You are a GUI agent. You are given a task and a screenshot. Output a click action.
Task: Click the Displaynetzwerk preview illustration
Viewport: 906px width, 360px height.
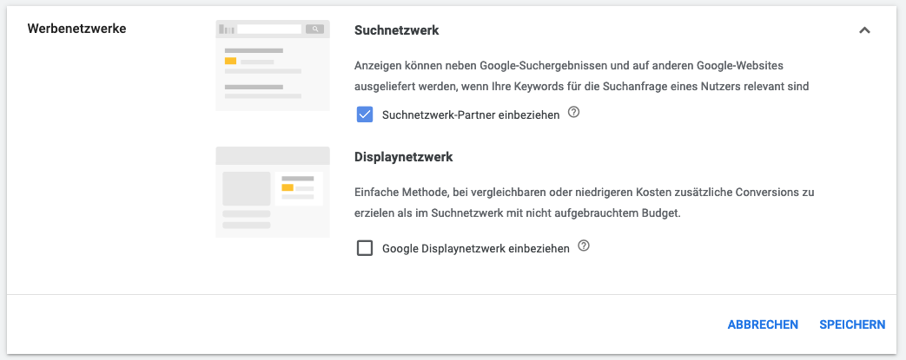tap(272, 192)
